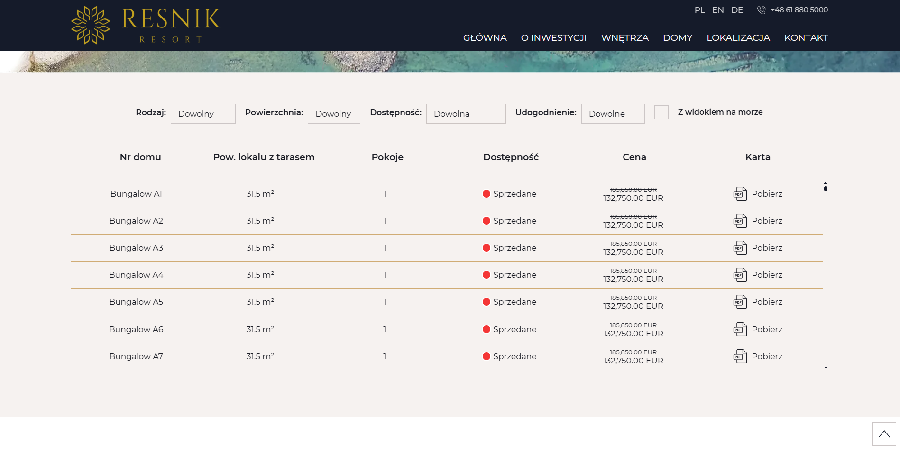This screenshot has width=900, height=451.
Task: Click the crossed-out 185,850.00 EUR for Bungalow A7
Action: [633, 352]
